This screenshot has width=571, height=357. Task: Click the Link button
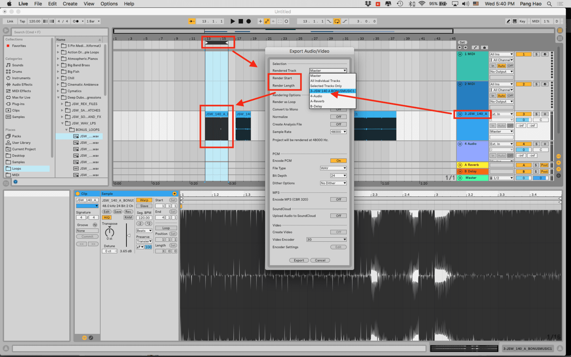pos(10,21)
